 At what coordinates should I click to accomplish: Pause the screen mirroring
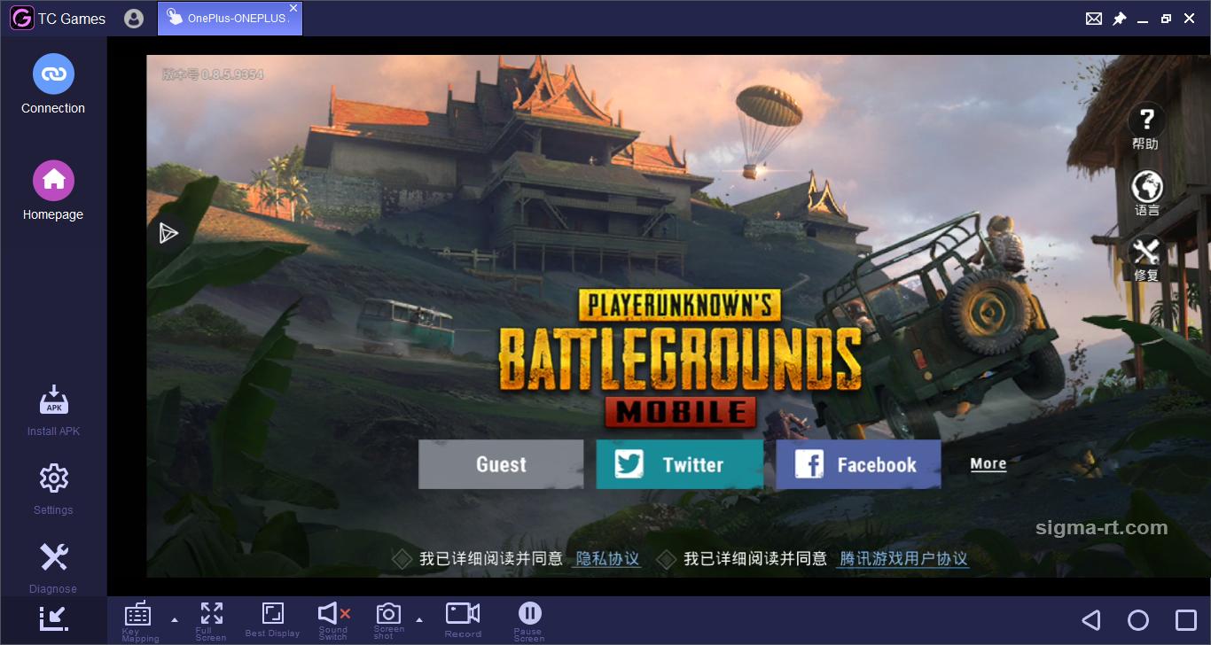[x=529, y=619]
